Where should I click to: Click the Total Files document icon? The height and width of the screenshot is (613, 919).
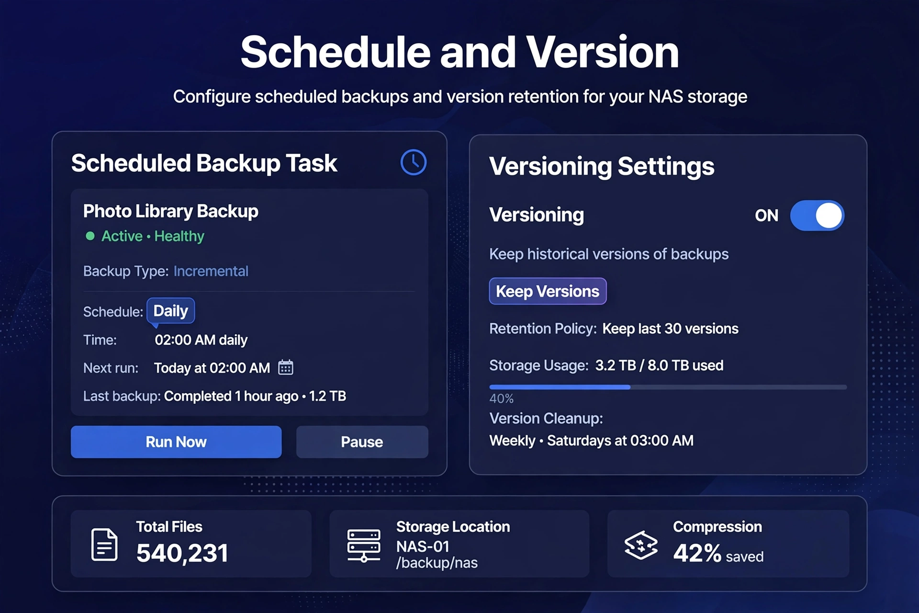pyautogui.click(x=104, y=545)
